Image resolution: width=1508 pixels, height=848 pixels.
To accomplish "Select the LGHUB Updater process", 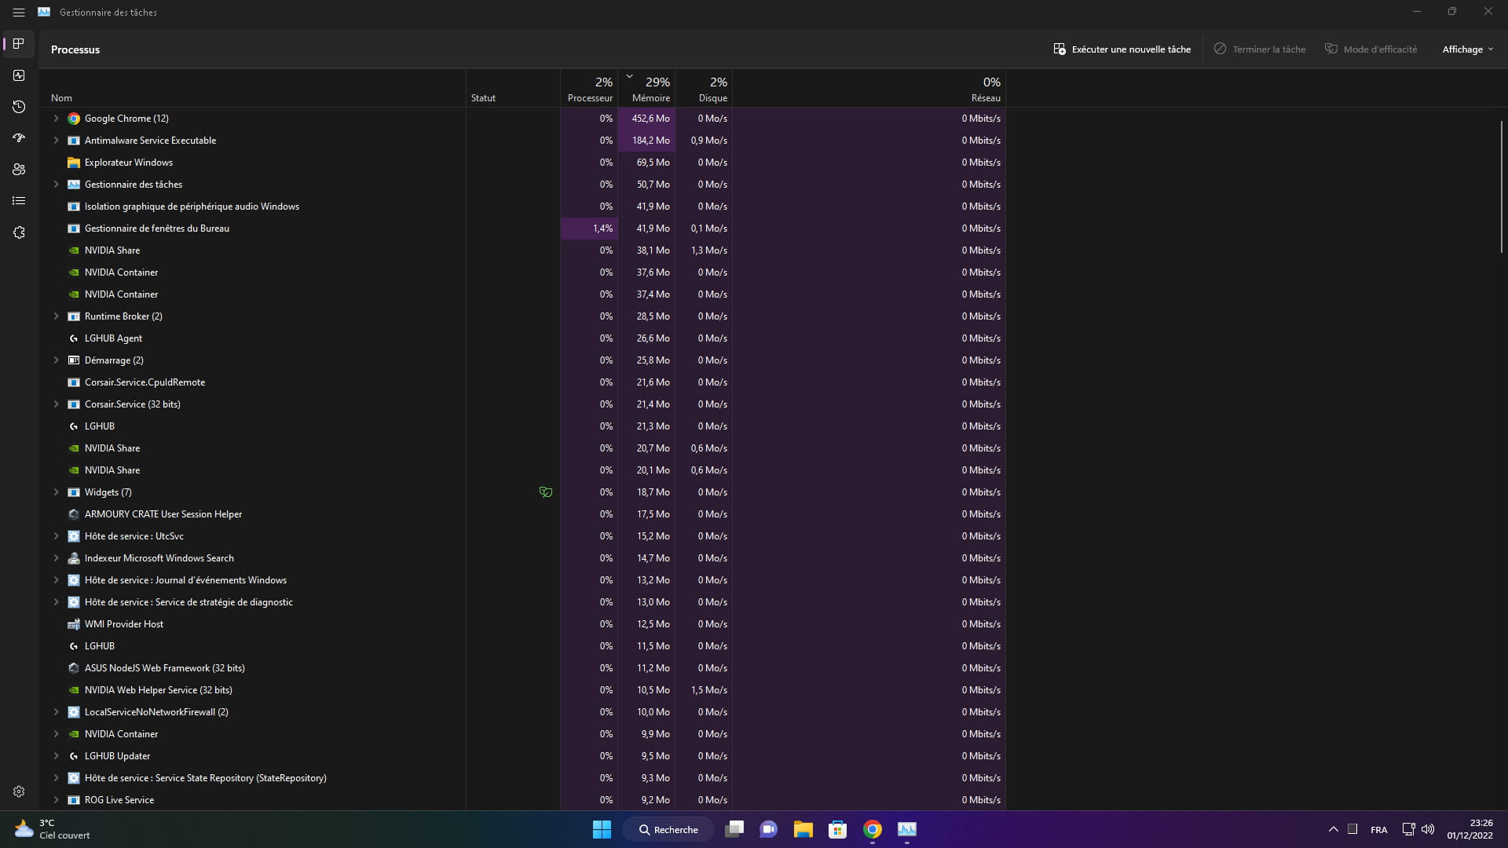I will 522,756.
